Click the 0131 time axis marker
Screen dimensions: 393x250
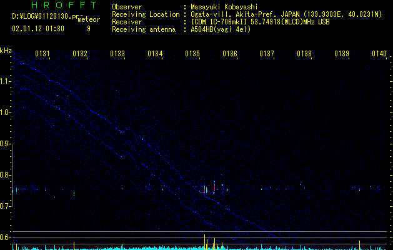[42, 54]
